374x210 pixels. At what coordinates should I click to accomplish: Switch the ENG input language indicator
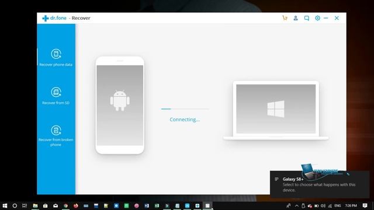click(x=338, y=205)
